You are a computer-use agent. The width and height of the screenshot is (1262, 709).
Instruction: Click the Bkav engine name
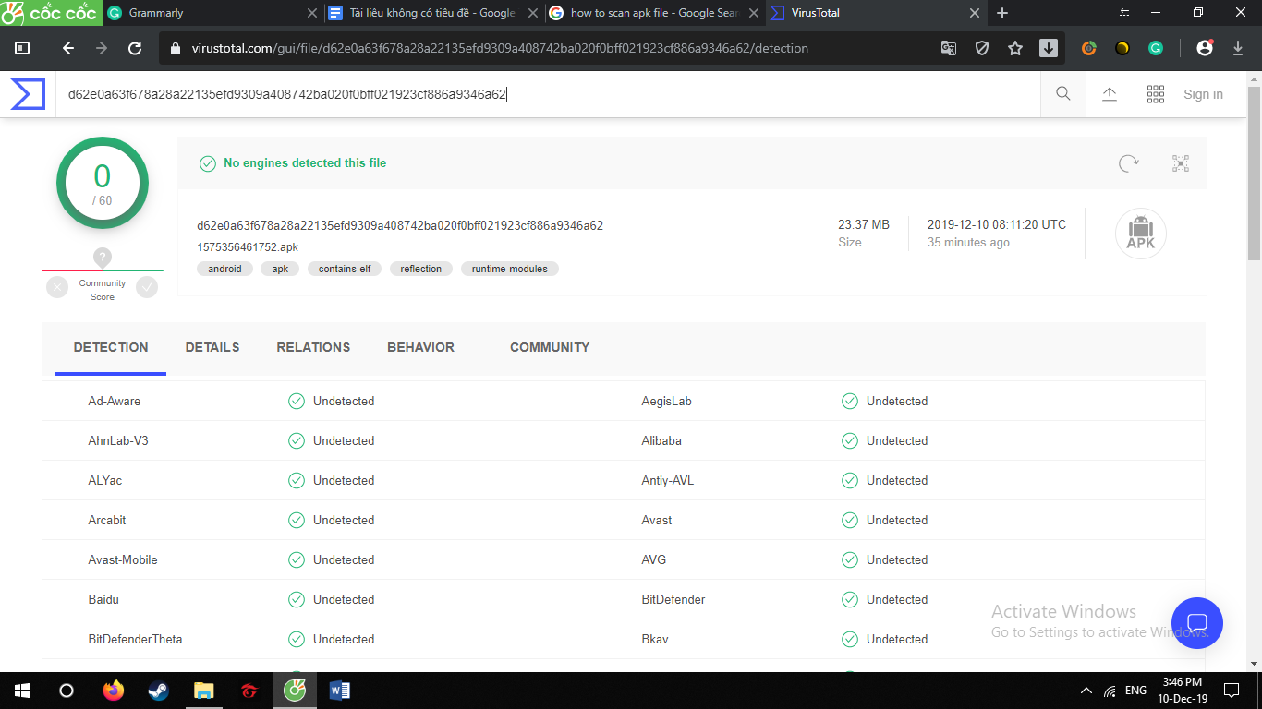(x=655, y=639)
